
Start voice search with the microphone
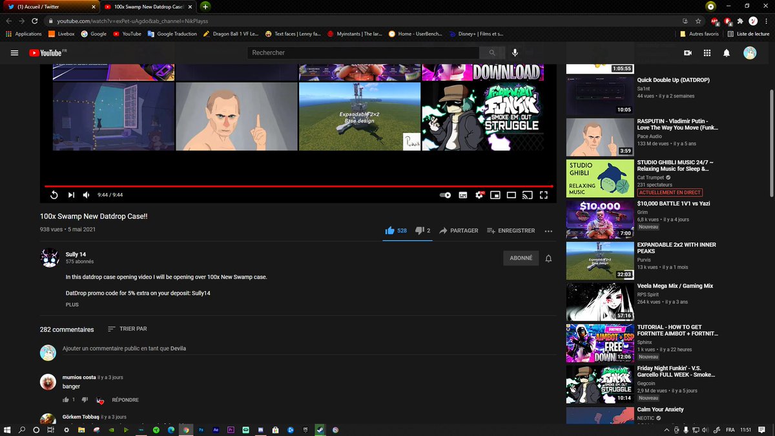pos(515,53)
